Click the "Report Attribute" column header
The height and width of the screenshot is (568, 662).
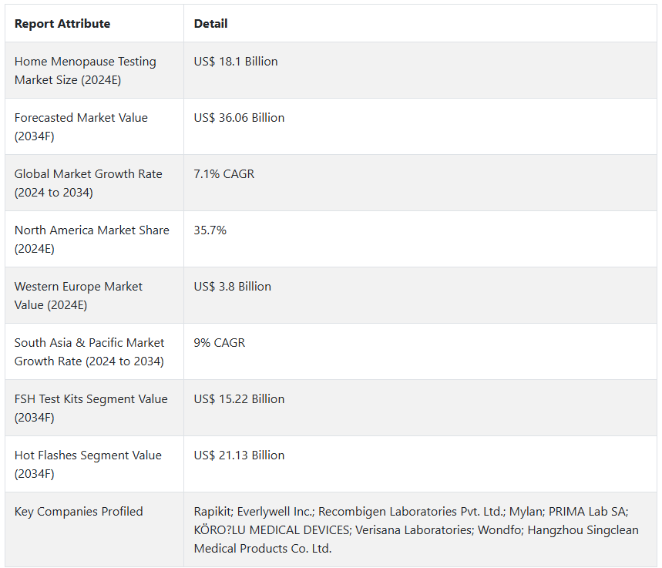pyautogui.click(x=62, y=24)
